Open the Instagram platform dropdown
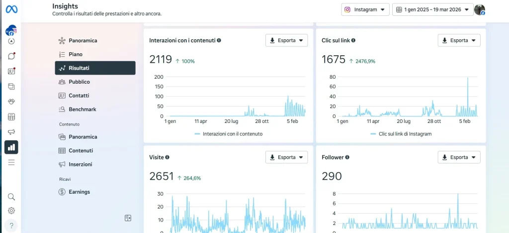The image size is (509, 233). (365, 10)
